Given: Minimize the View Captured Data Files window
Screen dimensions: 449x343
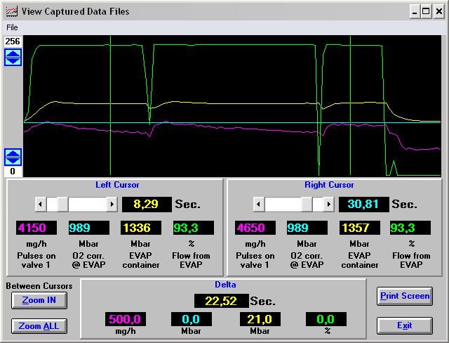Looking at the screenshot, I should tap(415, 12).
